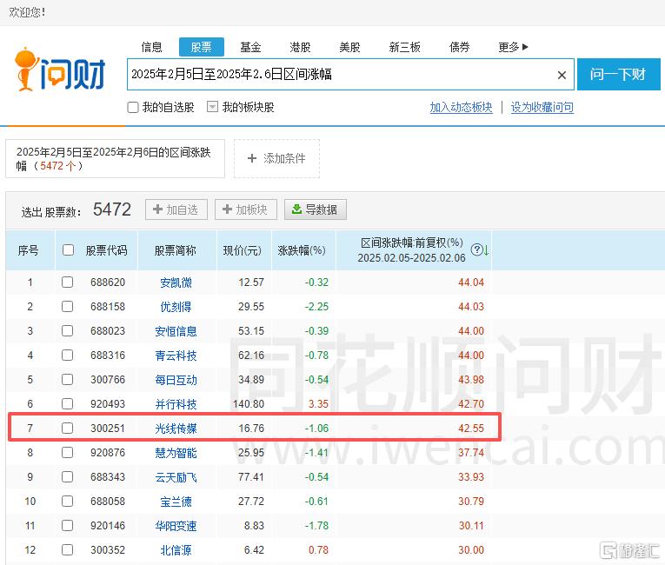Image resolution: width=665 pixels, height=565 pixels.
Task: Open stock link 优刻得
Action: (176, 307)
